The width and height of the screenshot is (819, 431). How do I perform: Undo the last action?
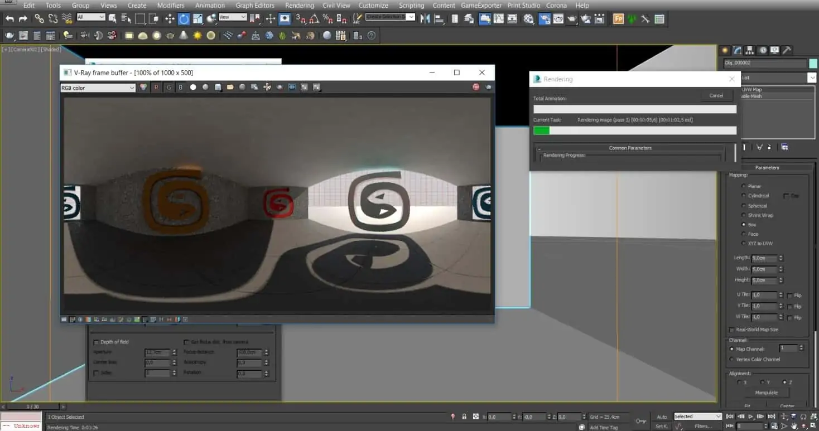click(9, 19)
